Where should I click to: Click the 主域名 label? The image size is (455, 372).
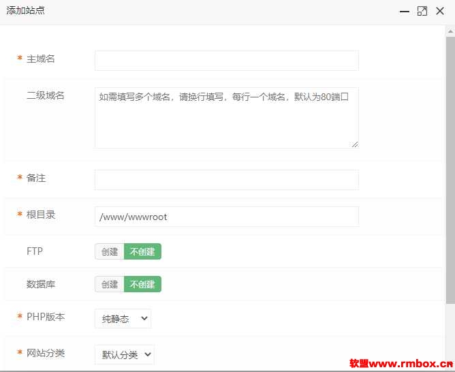coord(41,59)
